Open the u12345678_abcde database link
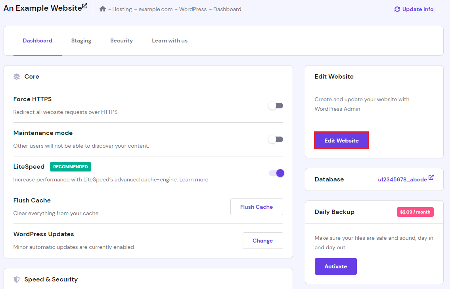 (x=402, y=179)
